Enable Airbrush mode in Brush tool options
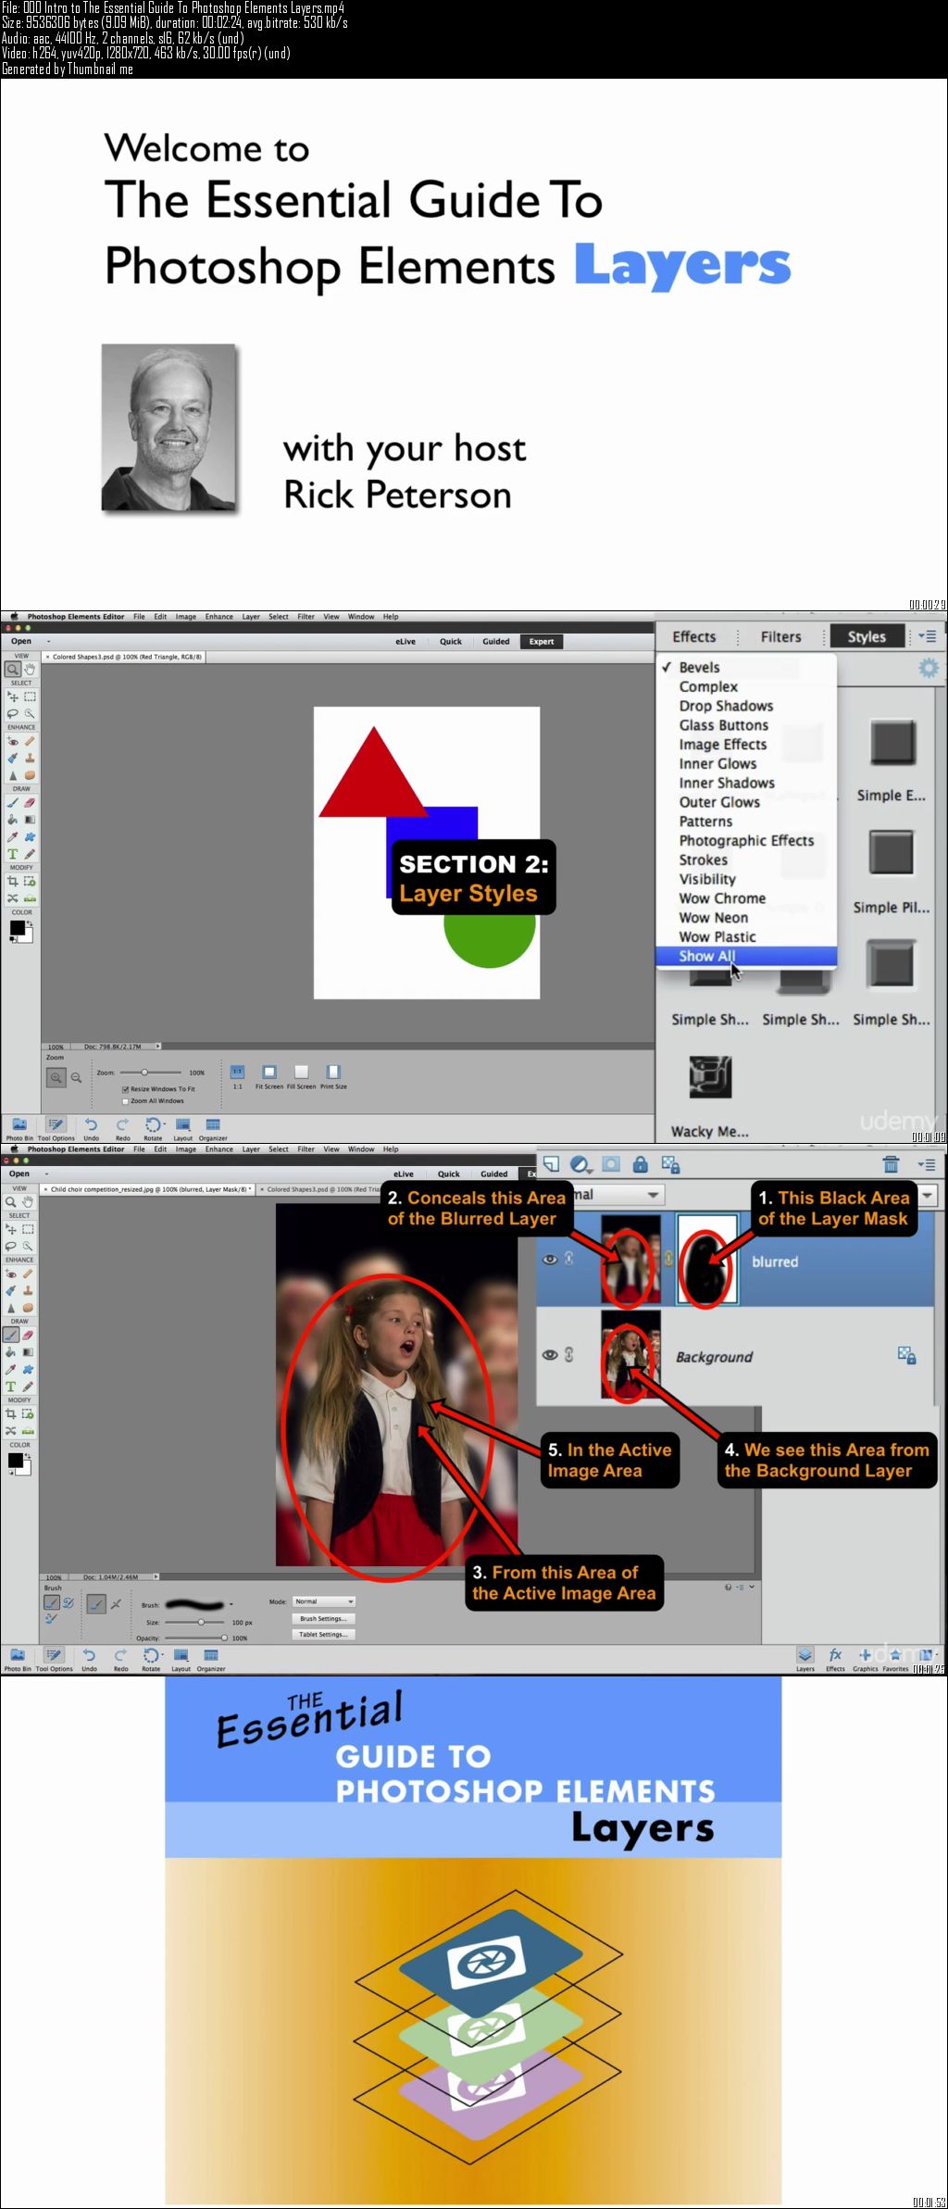 point(116,1604)
